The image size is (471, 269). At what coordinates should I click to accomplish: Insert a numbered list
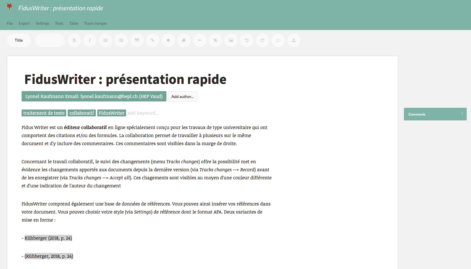pyautogui.click(x=106, y=40)
